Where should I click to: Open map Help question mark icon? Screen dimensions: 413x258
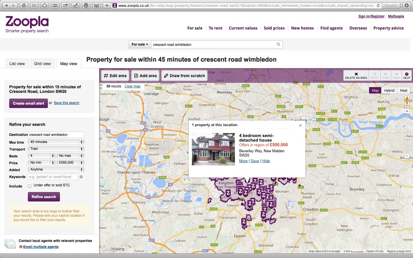[407, 76]
